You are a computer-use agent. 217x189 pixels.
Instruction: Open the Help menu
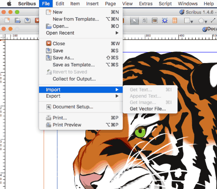click(x=209, y=3)
